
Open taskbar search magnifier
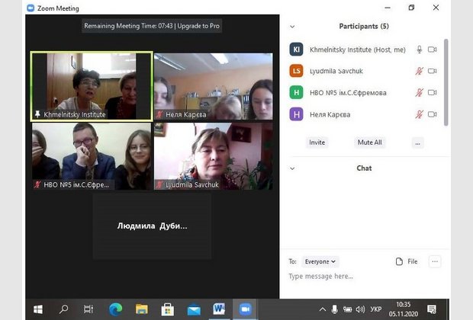(x=63, y=309)
